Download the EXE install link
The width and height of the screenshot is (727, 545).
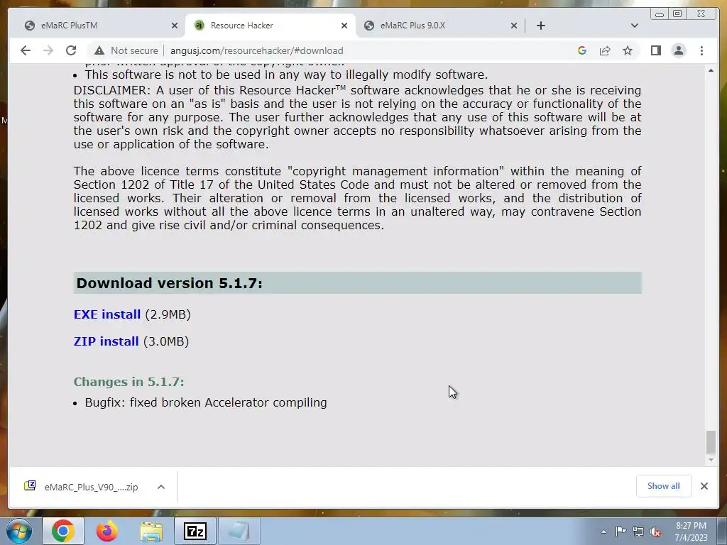pyautogui.click(x=107, y=314)
